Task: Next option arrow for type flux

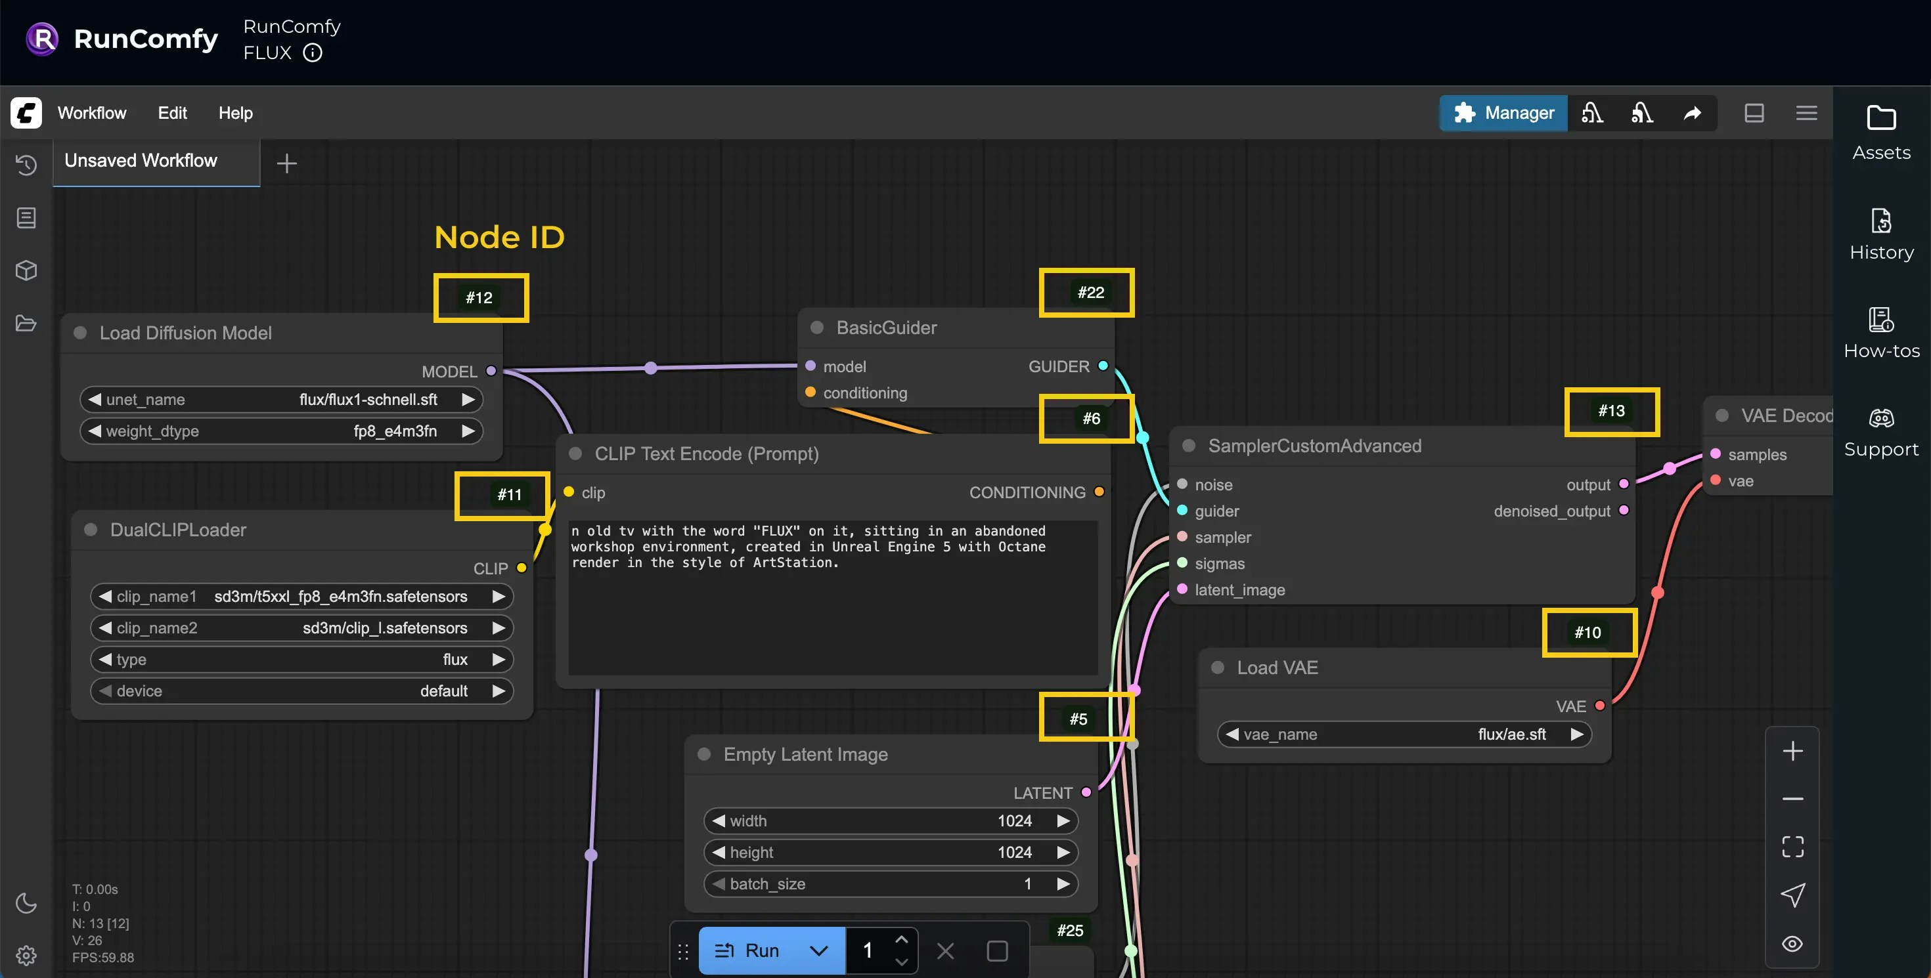Action: [498, 660]
